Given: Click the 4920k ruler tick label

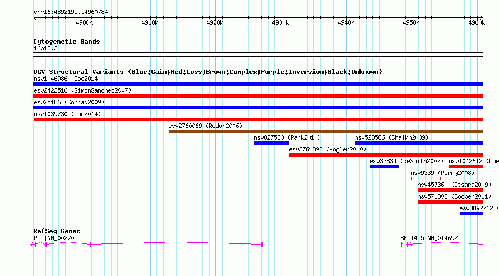Looking at the screenshot, I should click(215, 22).
